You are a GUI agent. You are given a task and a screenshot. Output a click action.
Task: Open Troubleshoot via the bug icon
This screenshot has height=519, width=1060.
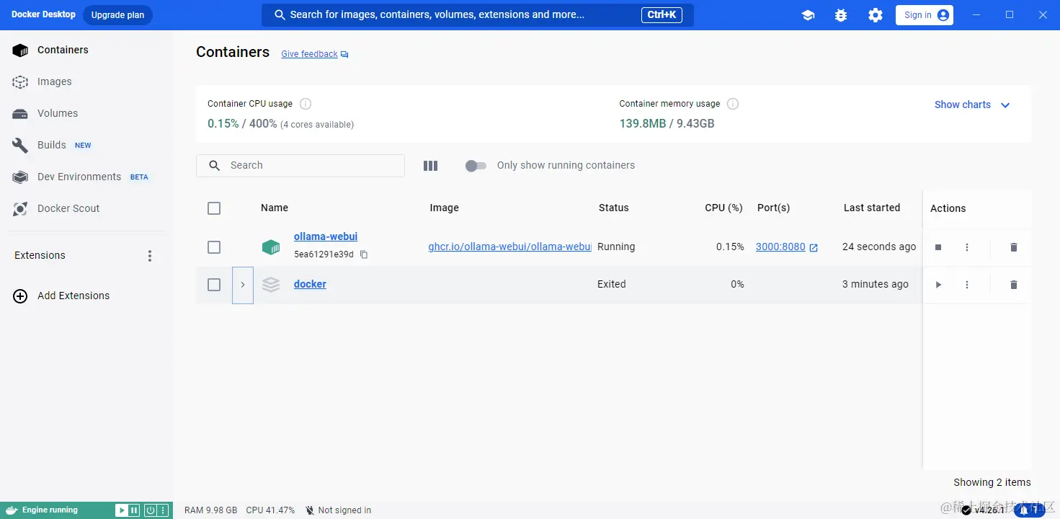coord(841,15)
